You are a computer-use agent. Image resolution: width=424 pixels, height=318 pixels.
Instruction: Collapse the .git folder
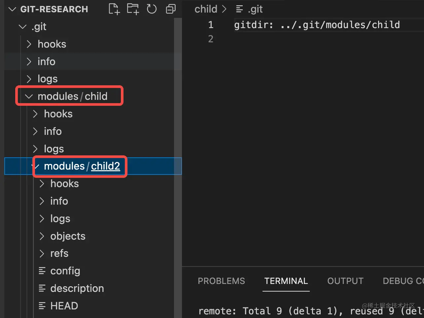[22, 26]
